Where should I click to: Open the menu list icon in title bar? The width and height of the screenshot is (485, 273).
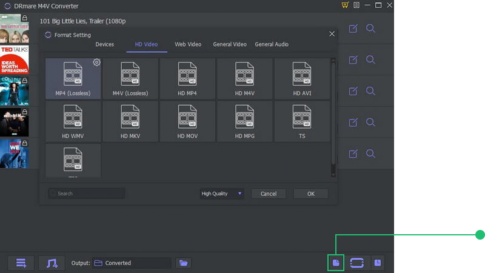coord(356,5)
